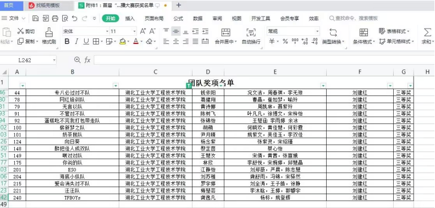This screenshot has height=208, width=435.
Task: Click the Save icon in quick toolbar
Action: tap(36, 18)
